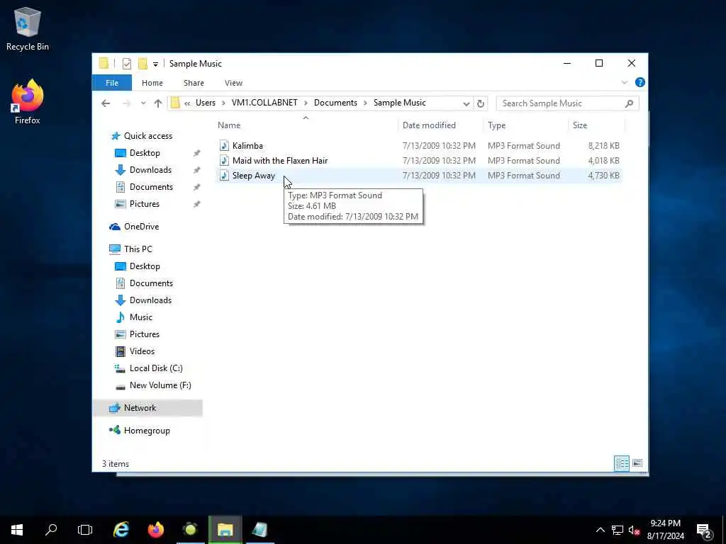Click the Sample Music breadcrumb
Image resolution: width=726 pixels, height=544 pixels.
click(x=399, y=103)
